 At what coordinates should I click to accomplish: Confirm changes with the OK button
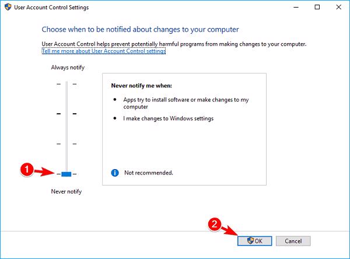coord(255,240)
